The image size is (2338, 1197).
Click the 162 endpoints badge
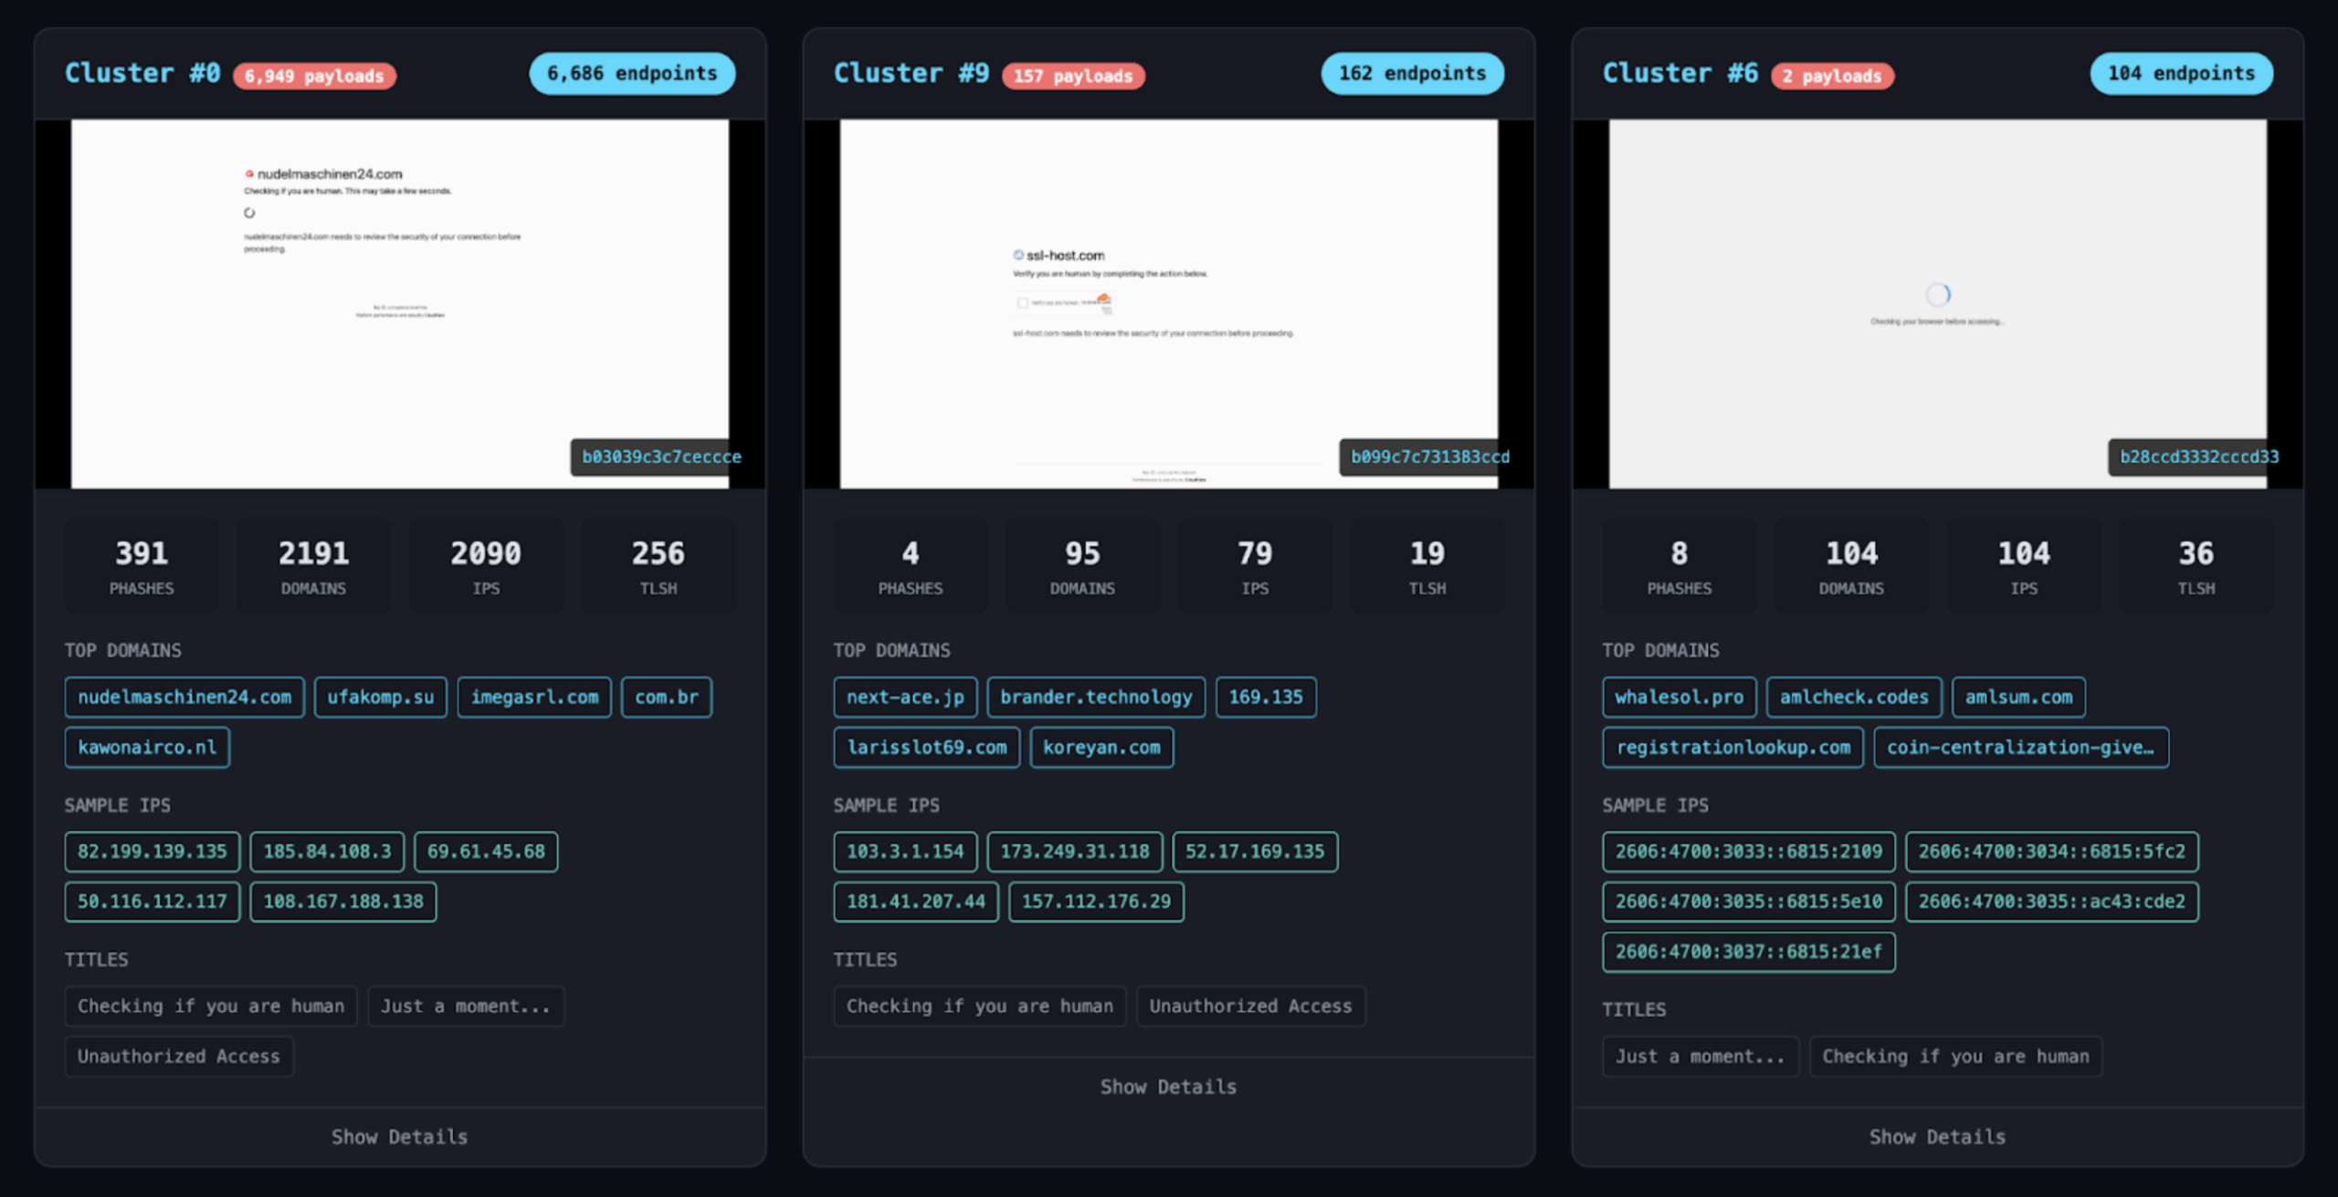pos(1412,73)
